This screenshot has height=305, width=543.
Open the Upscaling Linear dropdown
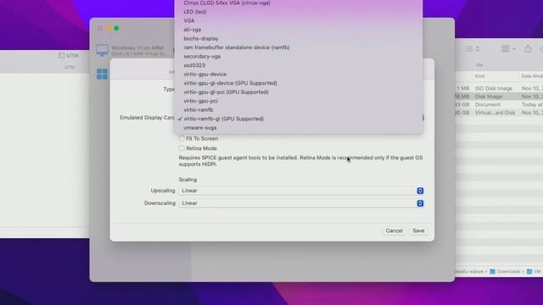pyautogui.click(x=301, y=191)
